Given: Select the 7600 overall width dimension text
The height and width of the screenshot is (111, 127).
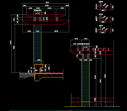Looking at the screenshot, I should (47, 3).
